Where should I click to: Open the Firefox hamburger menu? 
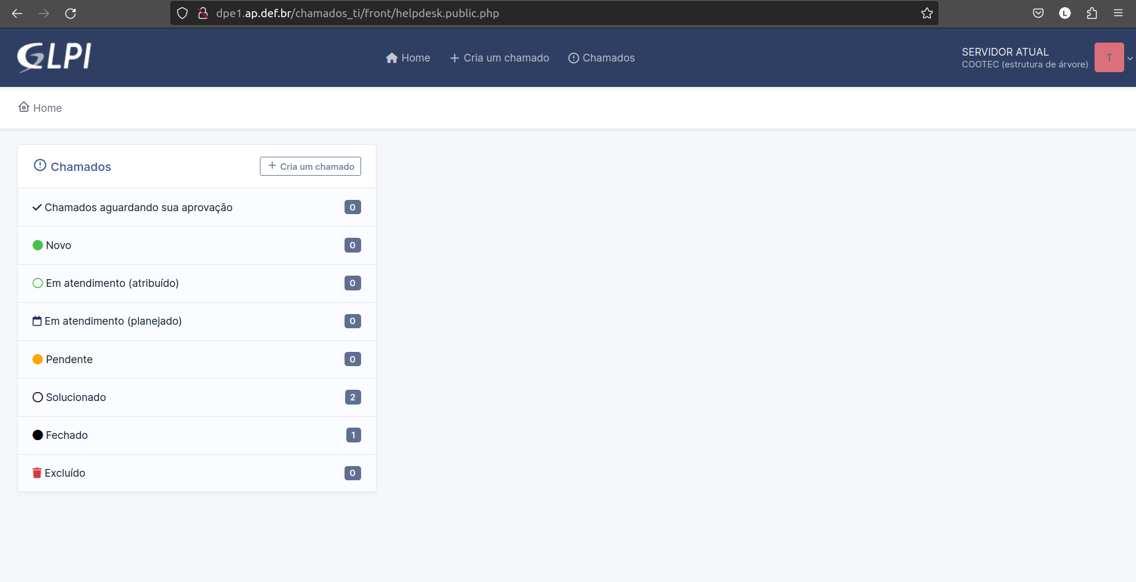click(1118, 13)
